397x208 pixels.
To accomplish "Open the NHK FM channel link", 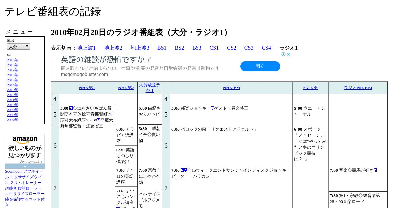I will click(231, 88).
